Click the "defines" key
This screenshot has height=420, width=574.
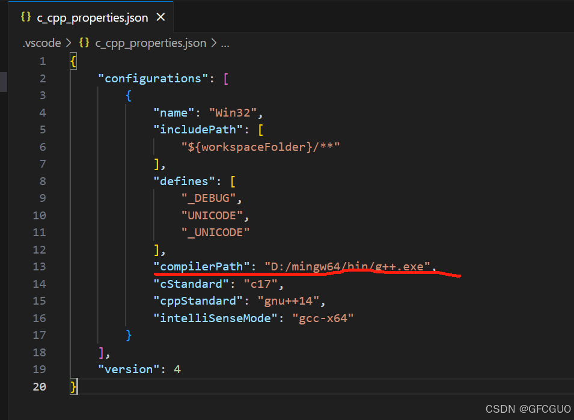tap(184, 181)
